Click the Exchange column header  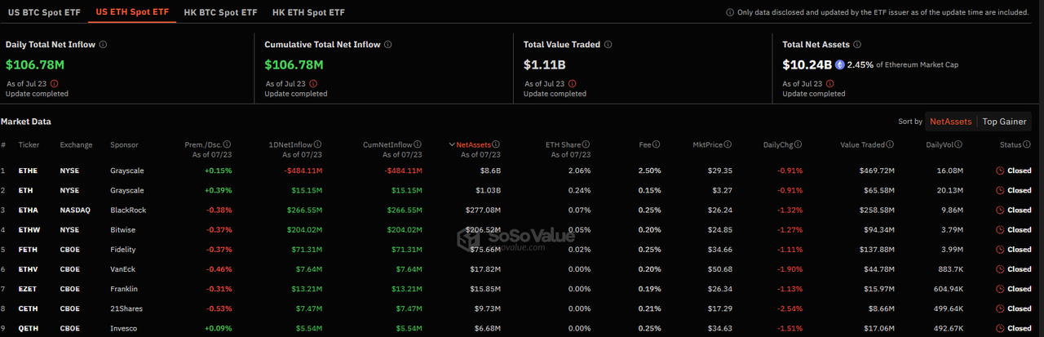click(x=76, y=144)
